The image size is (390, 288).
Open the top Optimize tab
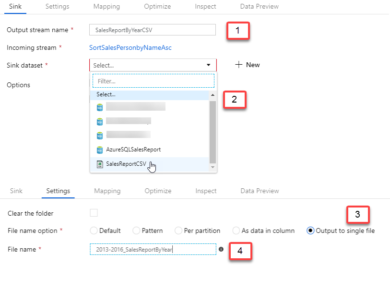[157, 6]
